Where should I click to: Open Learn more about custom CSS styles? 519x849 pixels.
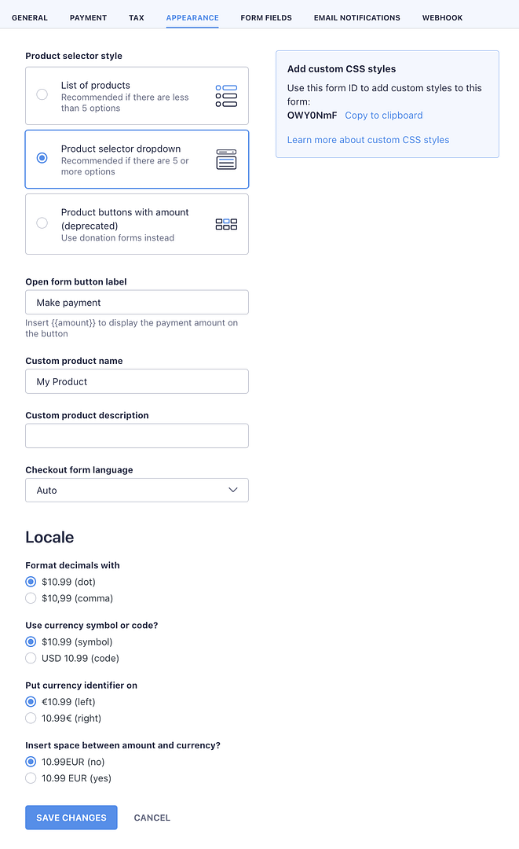[x=368, y=140]
